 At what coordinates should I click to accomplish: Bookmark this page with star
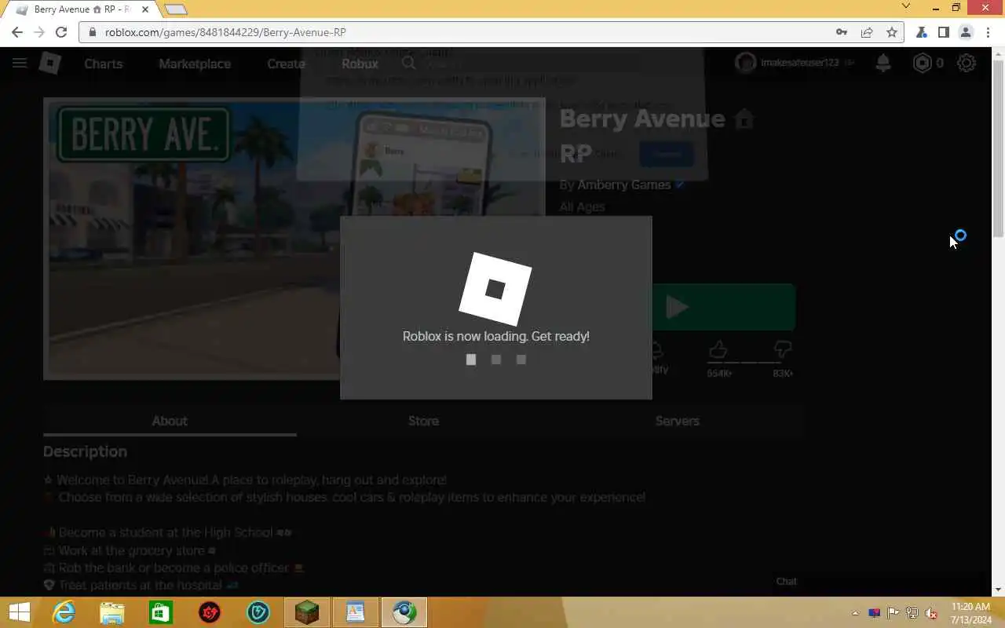892,32
